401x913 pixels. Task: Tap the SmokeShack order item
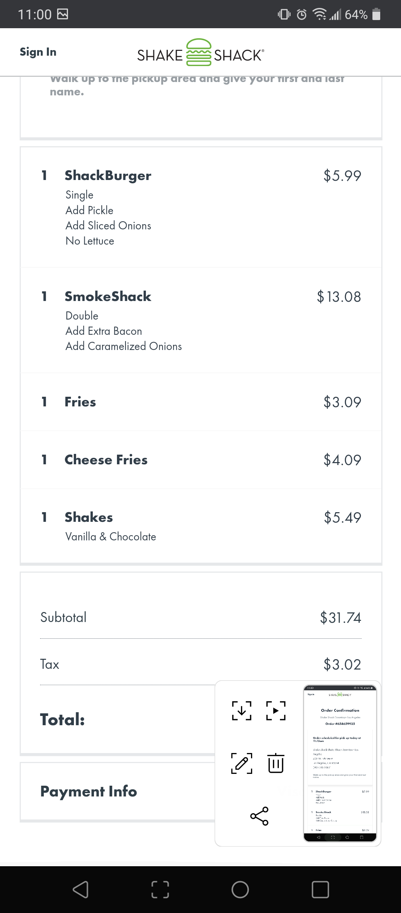click(108, 297)
